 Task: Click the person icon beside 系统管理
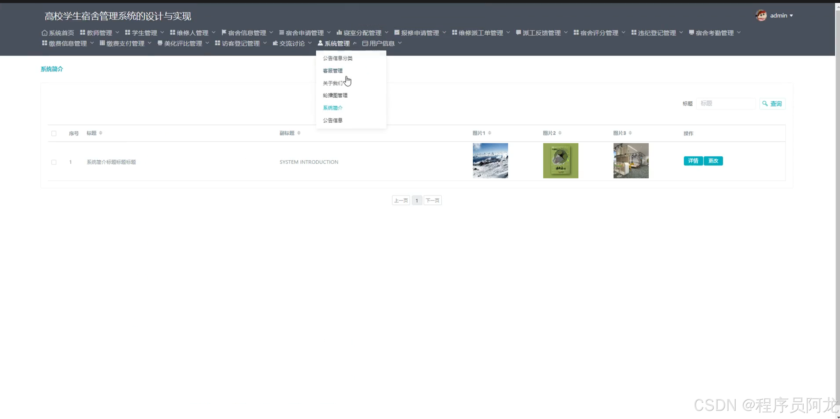point(320,43)
